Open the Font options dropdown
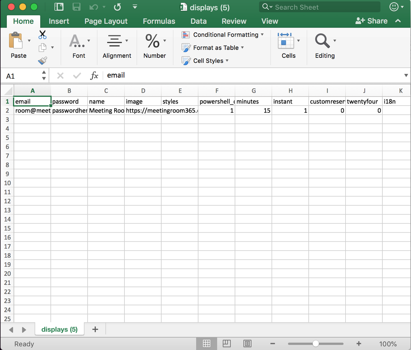This screenshot has width=411, height=350. click(89, 40)
